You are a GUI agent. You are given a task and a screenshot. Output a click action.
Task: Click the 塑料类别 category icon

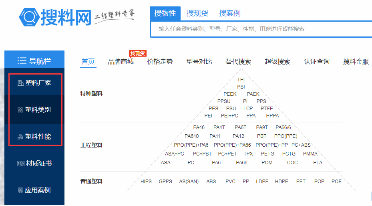[x=20, y=110]
